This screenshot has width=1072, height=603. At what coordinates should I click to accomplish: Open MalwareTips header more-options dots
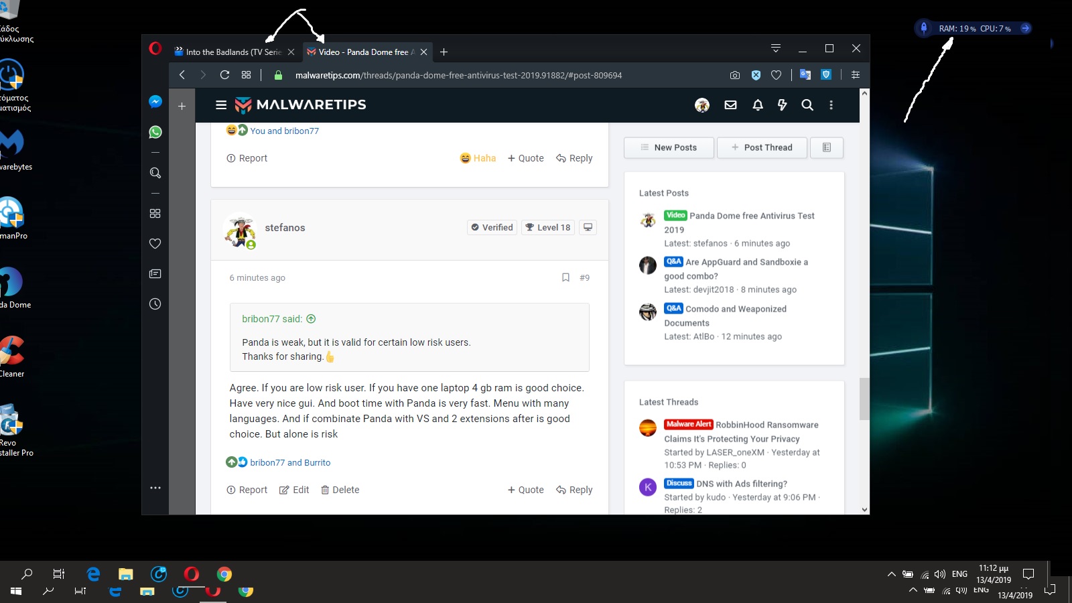coord(831,105)
